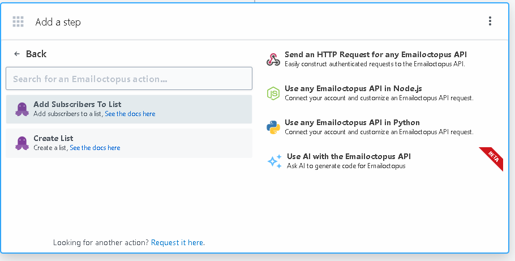The image size is (515, 261).
Task: Open docs link under Create List
Action: click(95, 148)
